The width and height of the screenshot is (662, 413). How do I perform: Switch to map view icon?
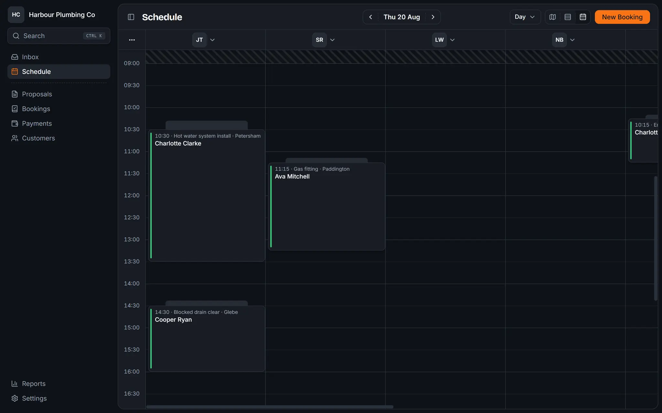[x=553, y=17]
